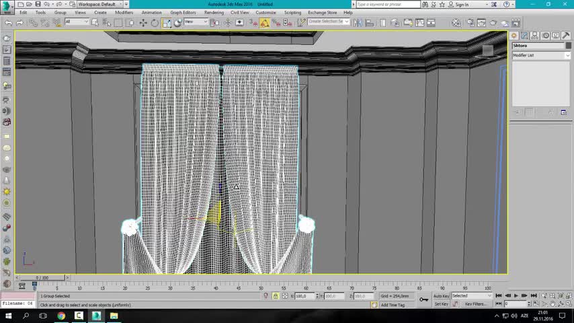Image resolution: width=574 pixels, height=323 pixels.
Task: Click the time slider 0 / 100 handle
Action: pyautogui.click(x=42, y=277)
